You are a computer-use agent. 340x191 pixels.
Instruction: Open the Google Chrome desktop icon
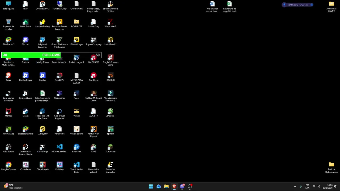pos(8,166)
